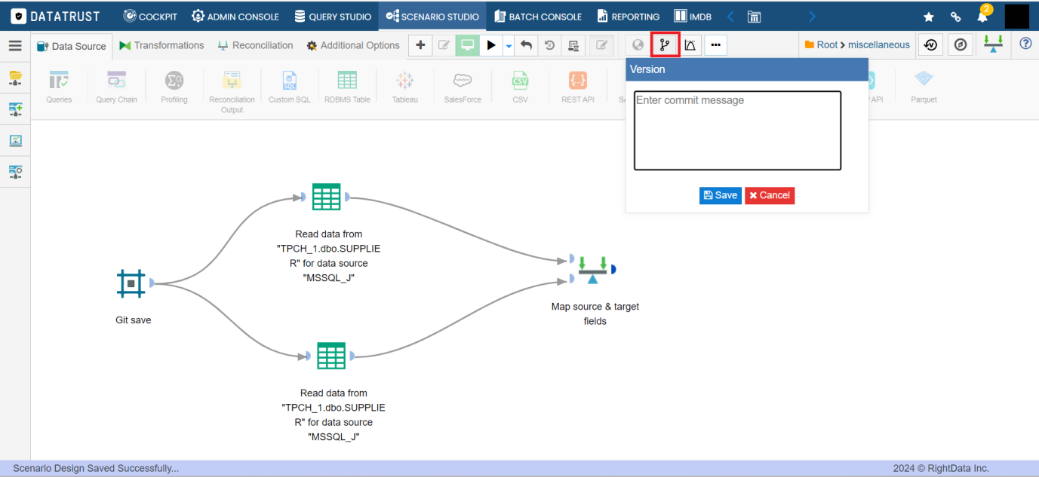Open the Tableau data source icon
1039x477 pixels.
[405, 87]
